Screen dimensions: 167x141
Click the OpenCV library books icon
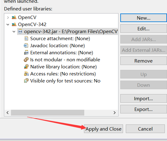coord(14,17)
